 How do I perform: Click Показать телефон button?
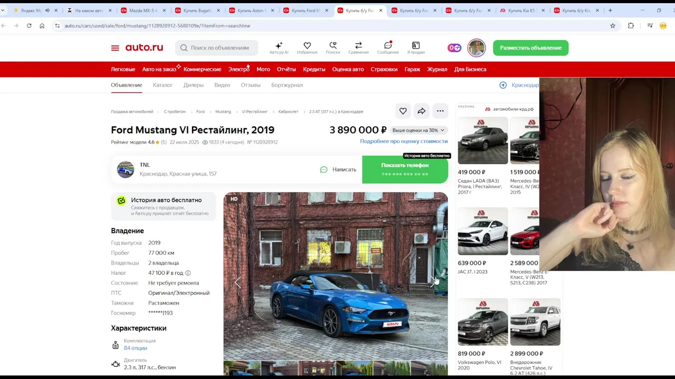(405, 169)
